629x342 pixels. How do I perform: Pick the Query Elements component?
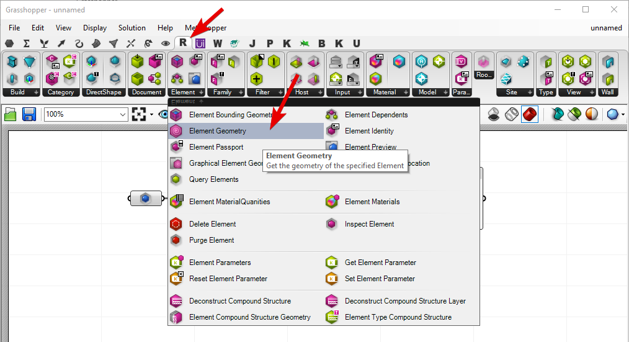(213, 179)
